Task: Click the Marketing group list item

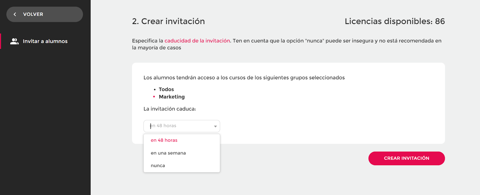Action: (172, 97)
